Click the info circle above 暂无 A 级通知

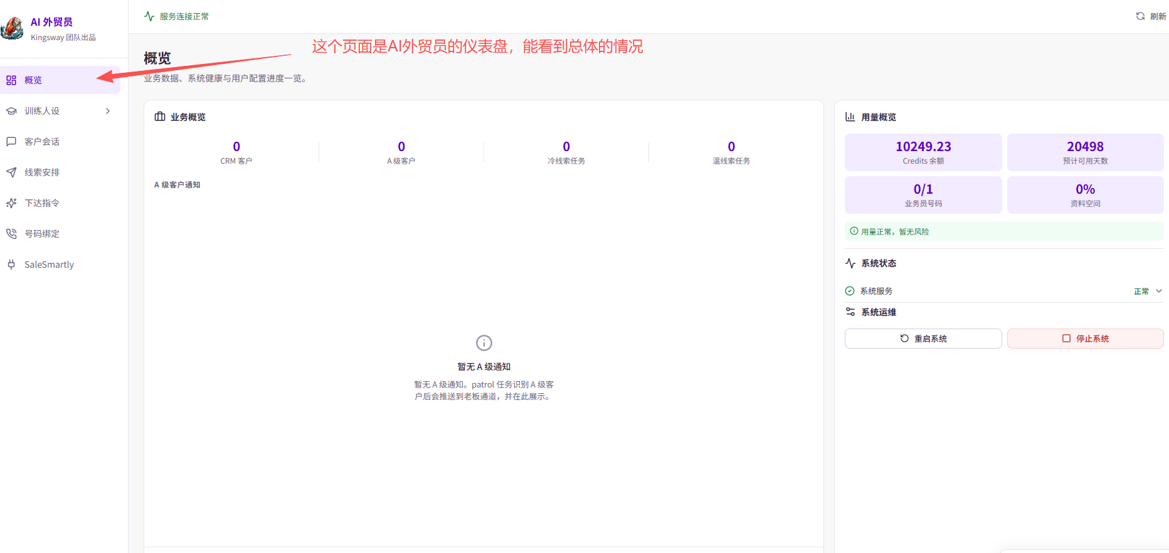[x=484, y=343]
